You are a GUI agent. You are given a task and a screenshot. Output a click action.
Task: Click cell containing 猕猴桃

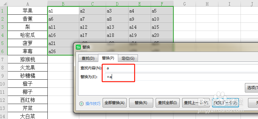28,59
